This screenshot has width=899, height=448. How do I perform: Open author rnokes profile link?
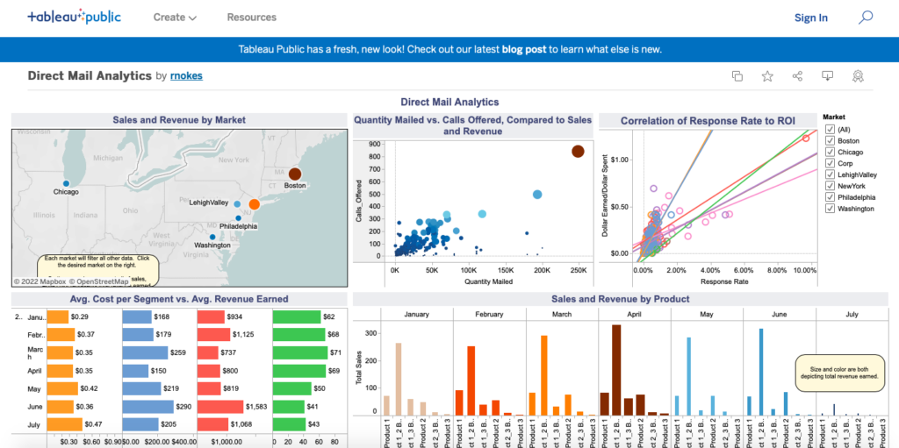click(186, 76)
